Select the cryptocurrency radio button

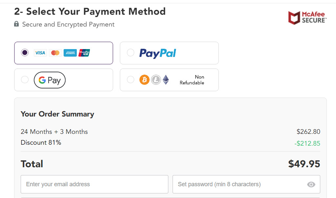tap(131, 80)
